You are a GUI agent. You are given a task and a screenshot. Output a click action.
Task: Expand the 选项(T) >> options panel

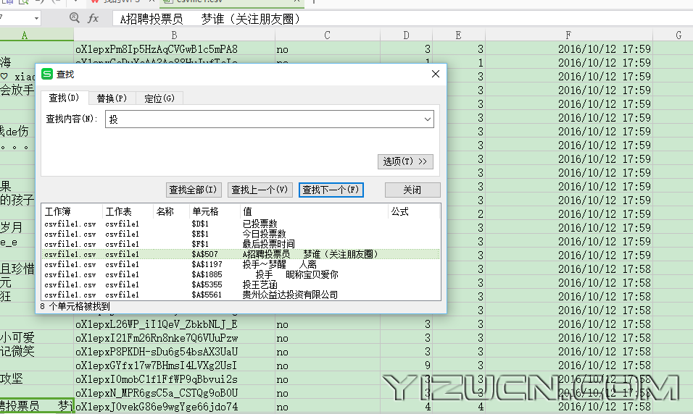pos(405,161)
